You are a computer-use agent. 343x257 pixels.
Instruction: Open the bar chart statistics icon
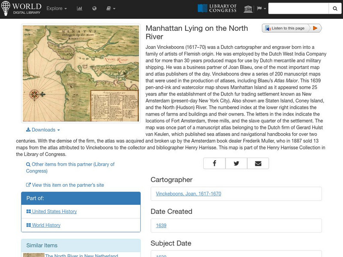pos(80,8)
